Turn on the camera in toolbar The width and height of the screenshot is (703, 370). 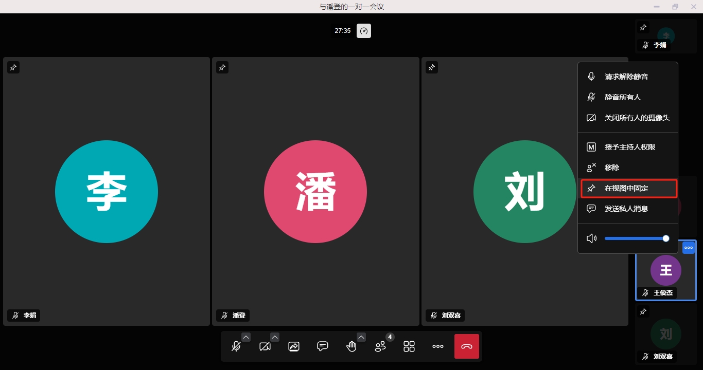click(265, 346)
